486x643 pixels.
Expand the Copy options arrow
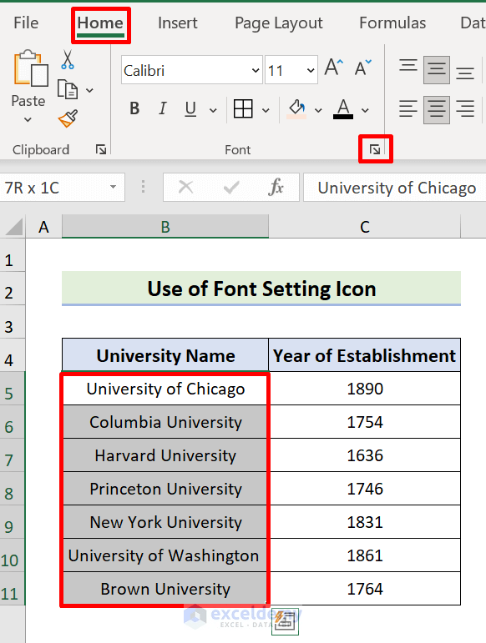click(90, 90)
